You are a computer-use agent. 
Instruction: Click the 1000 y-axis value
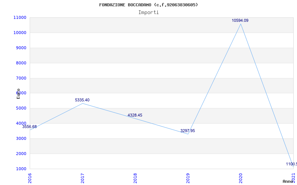21,169
